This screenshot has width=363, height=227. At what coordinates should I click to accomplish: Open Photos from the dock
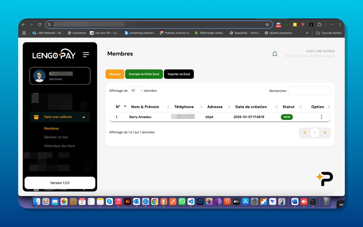pyautogui.click(x=64, y=201)
